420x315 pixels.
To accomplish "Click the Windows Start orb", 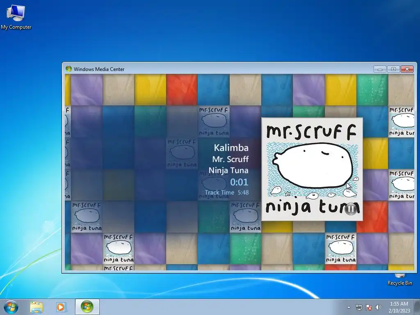I will tap(11, 307).
